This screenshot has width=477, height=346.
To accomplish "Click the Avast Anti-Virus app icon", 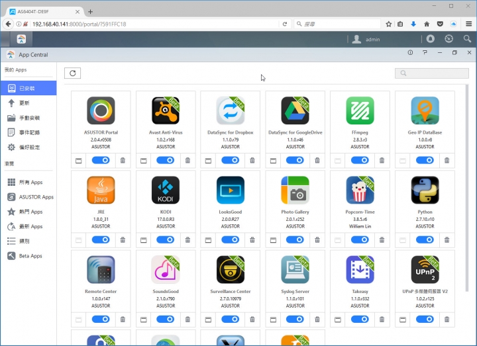I will point(166,110).
